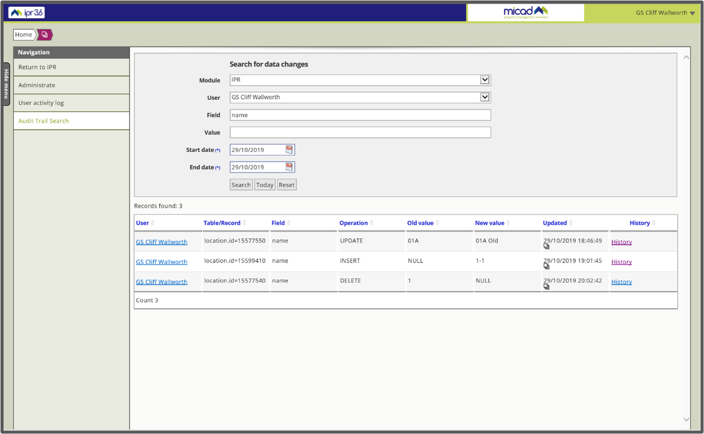704x434 pixels.
Task: Click detail icon under 20:02:42 timestamp
Action: 546,287
